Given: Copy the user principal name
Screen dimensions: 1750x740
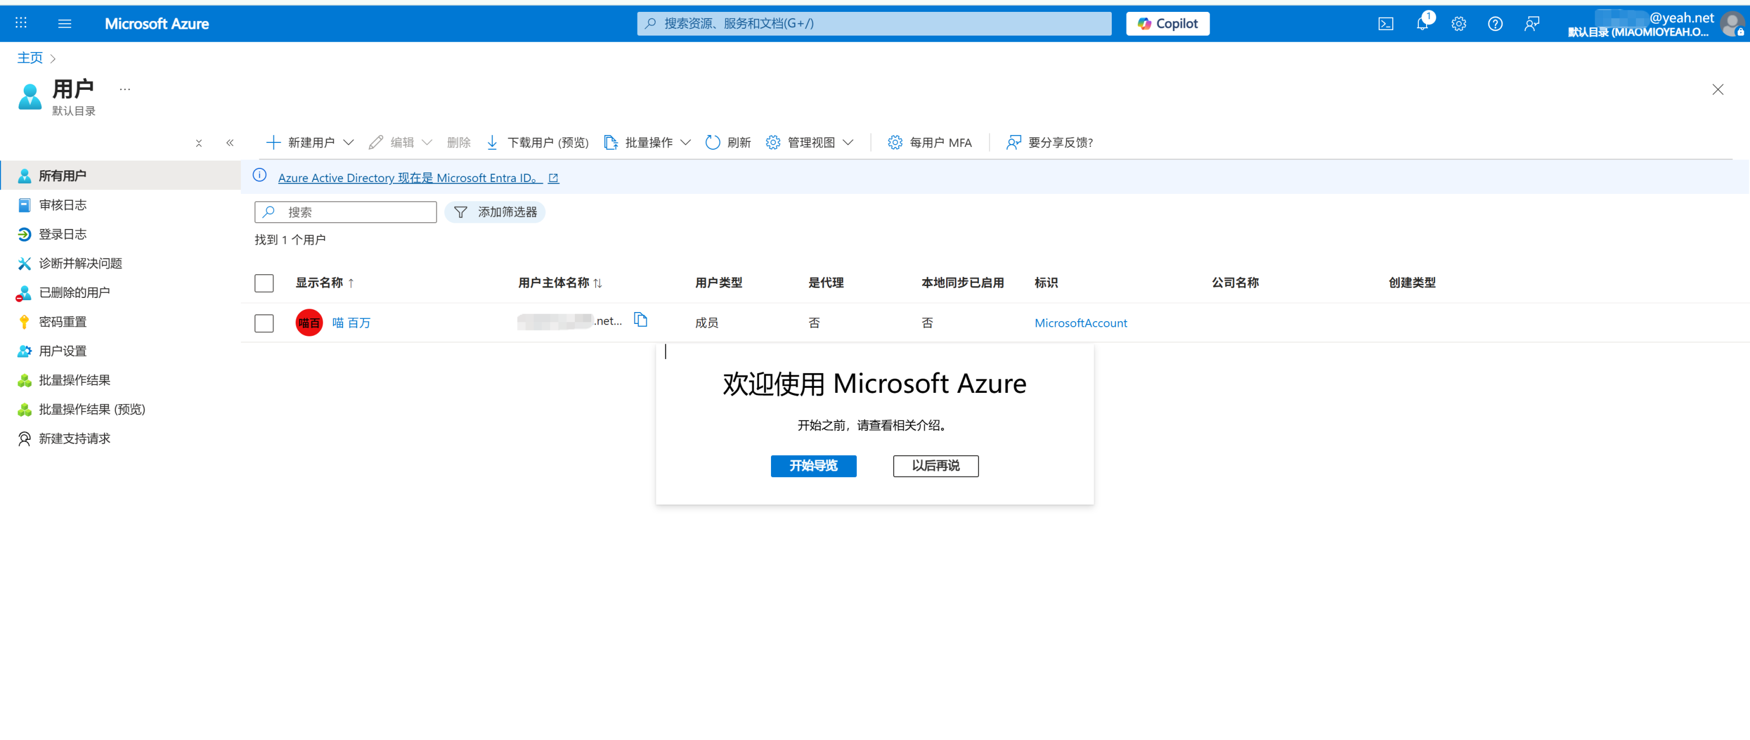Looking at the screenshot, I should (x=640, y=319).
